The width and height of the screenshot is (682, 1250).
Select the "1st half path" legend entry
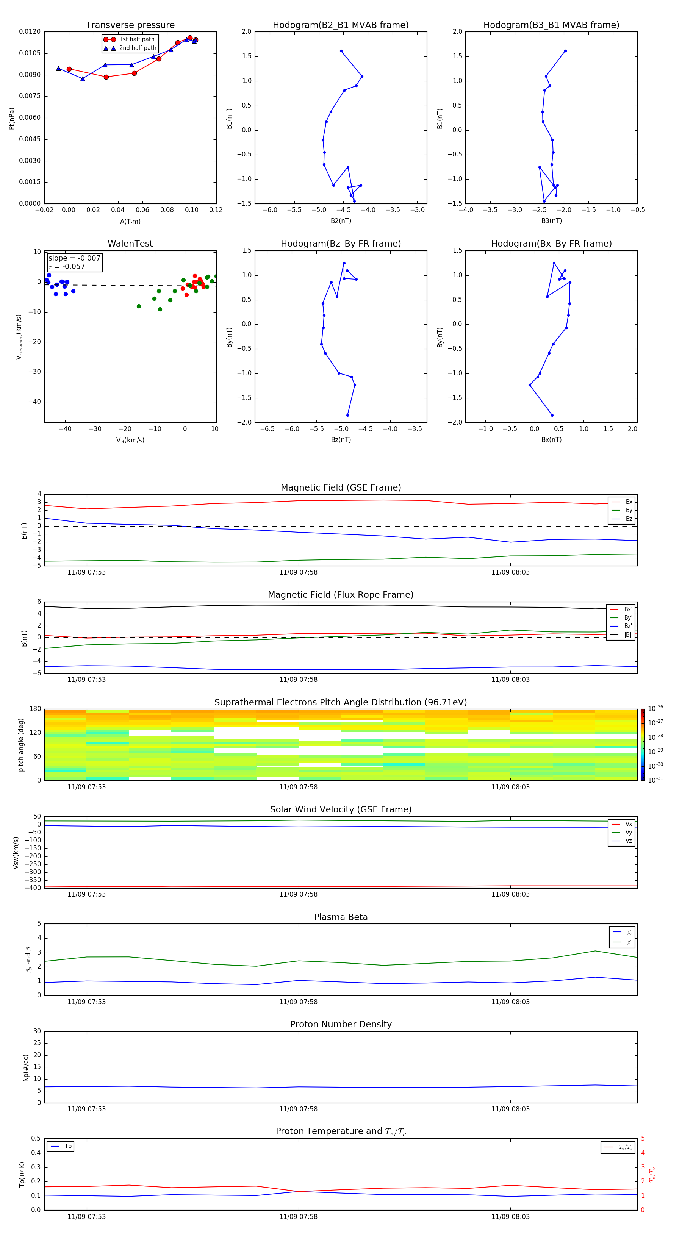coord(129,39)
